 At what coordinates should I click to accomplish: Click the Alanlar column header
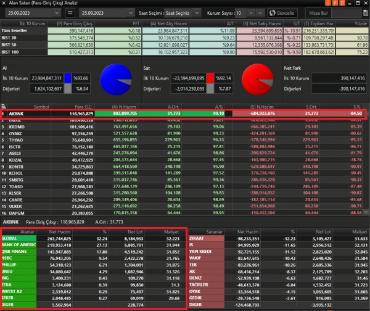point(19,232)
